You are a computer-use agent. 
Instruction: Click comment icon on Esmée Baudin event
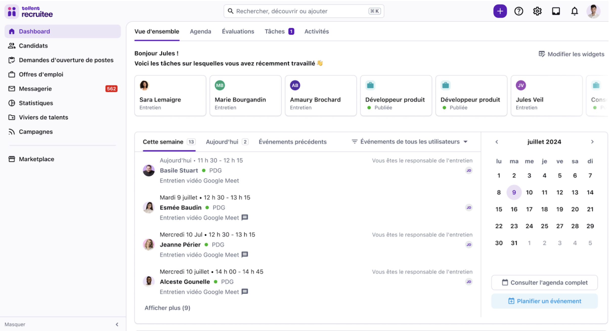pos(245,217)
